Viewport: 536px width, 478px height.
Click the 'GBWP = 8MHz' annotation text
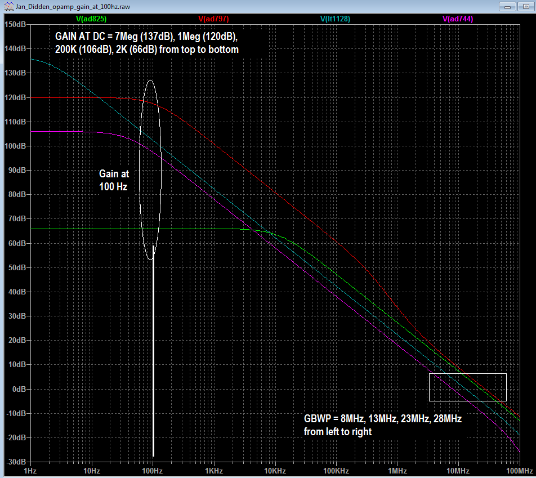coord(383,425)
